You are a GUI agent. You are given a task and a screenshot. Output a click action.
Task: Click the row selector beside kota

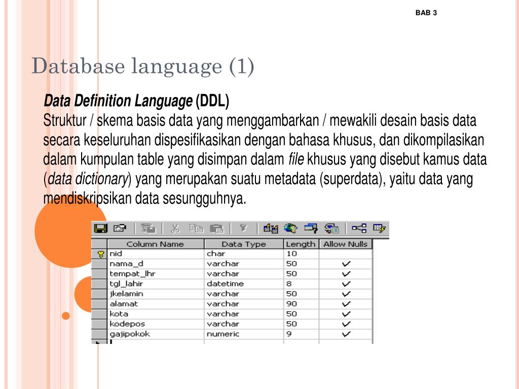(99, 314)
